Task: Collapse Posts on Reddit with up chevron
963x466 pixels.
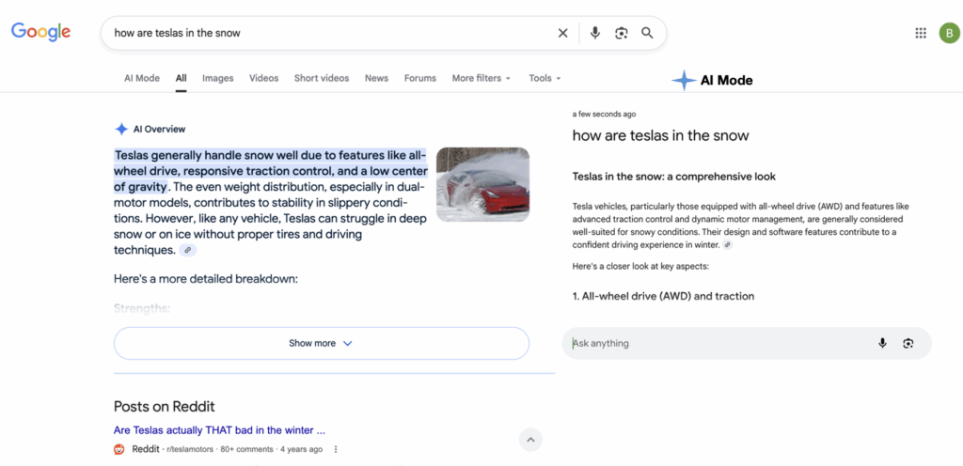Action: click(531, 440)
